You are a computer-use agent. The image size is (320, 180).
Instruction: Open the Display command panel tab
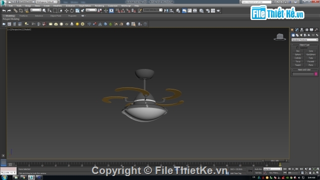pos(311,30)
